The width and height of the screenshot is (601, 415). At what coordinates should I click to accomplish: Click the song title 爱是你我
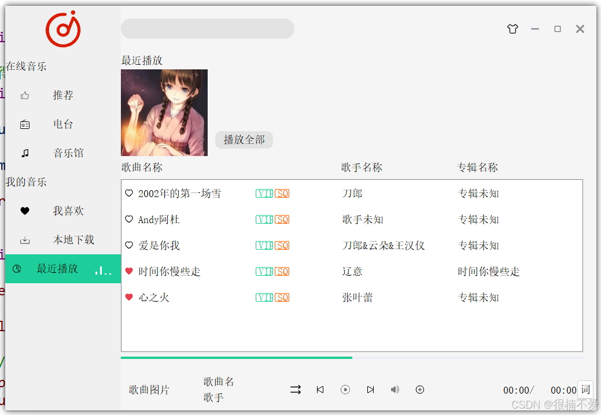tap(159, 246)
